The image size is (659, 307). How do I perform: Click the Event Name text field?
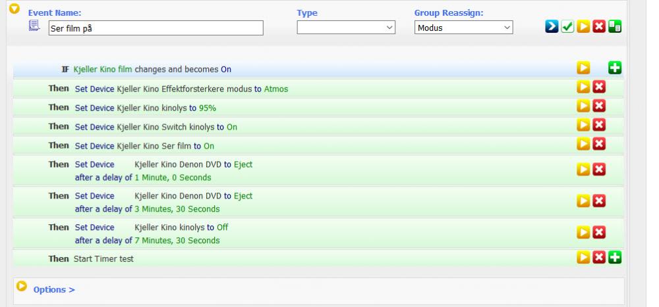pyautogui.click(x=156, y=28)
